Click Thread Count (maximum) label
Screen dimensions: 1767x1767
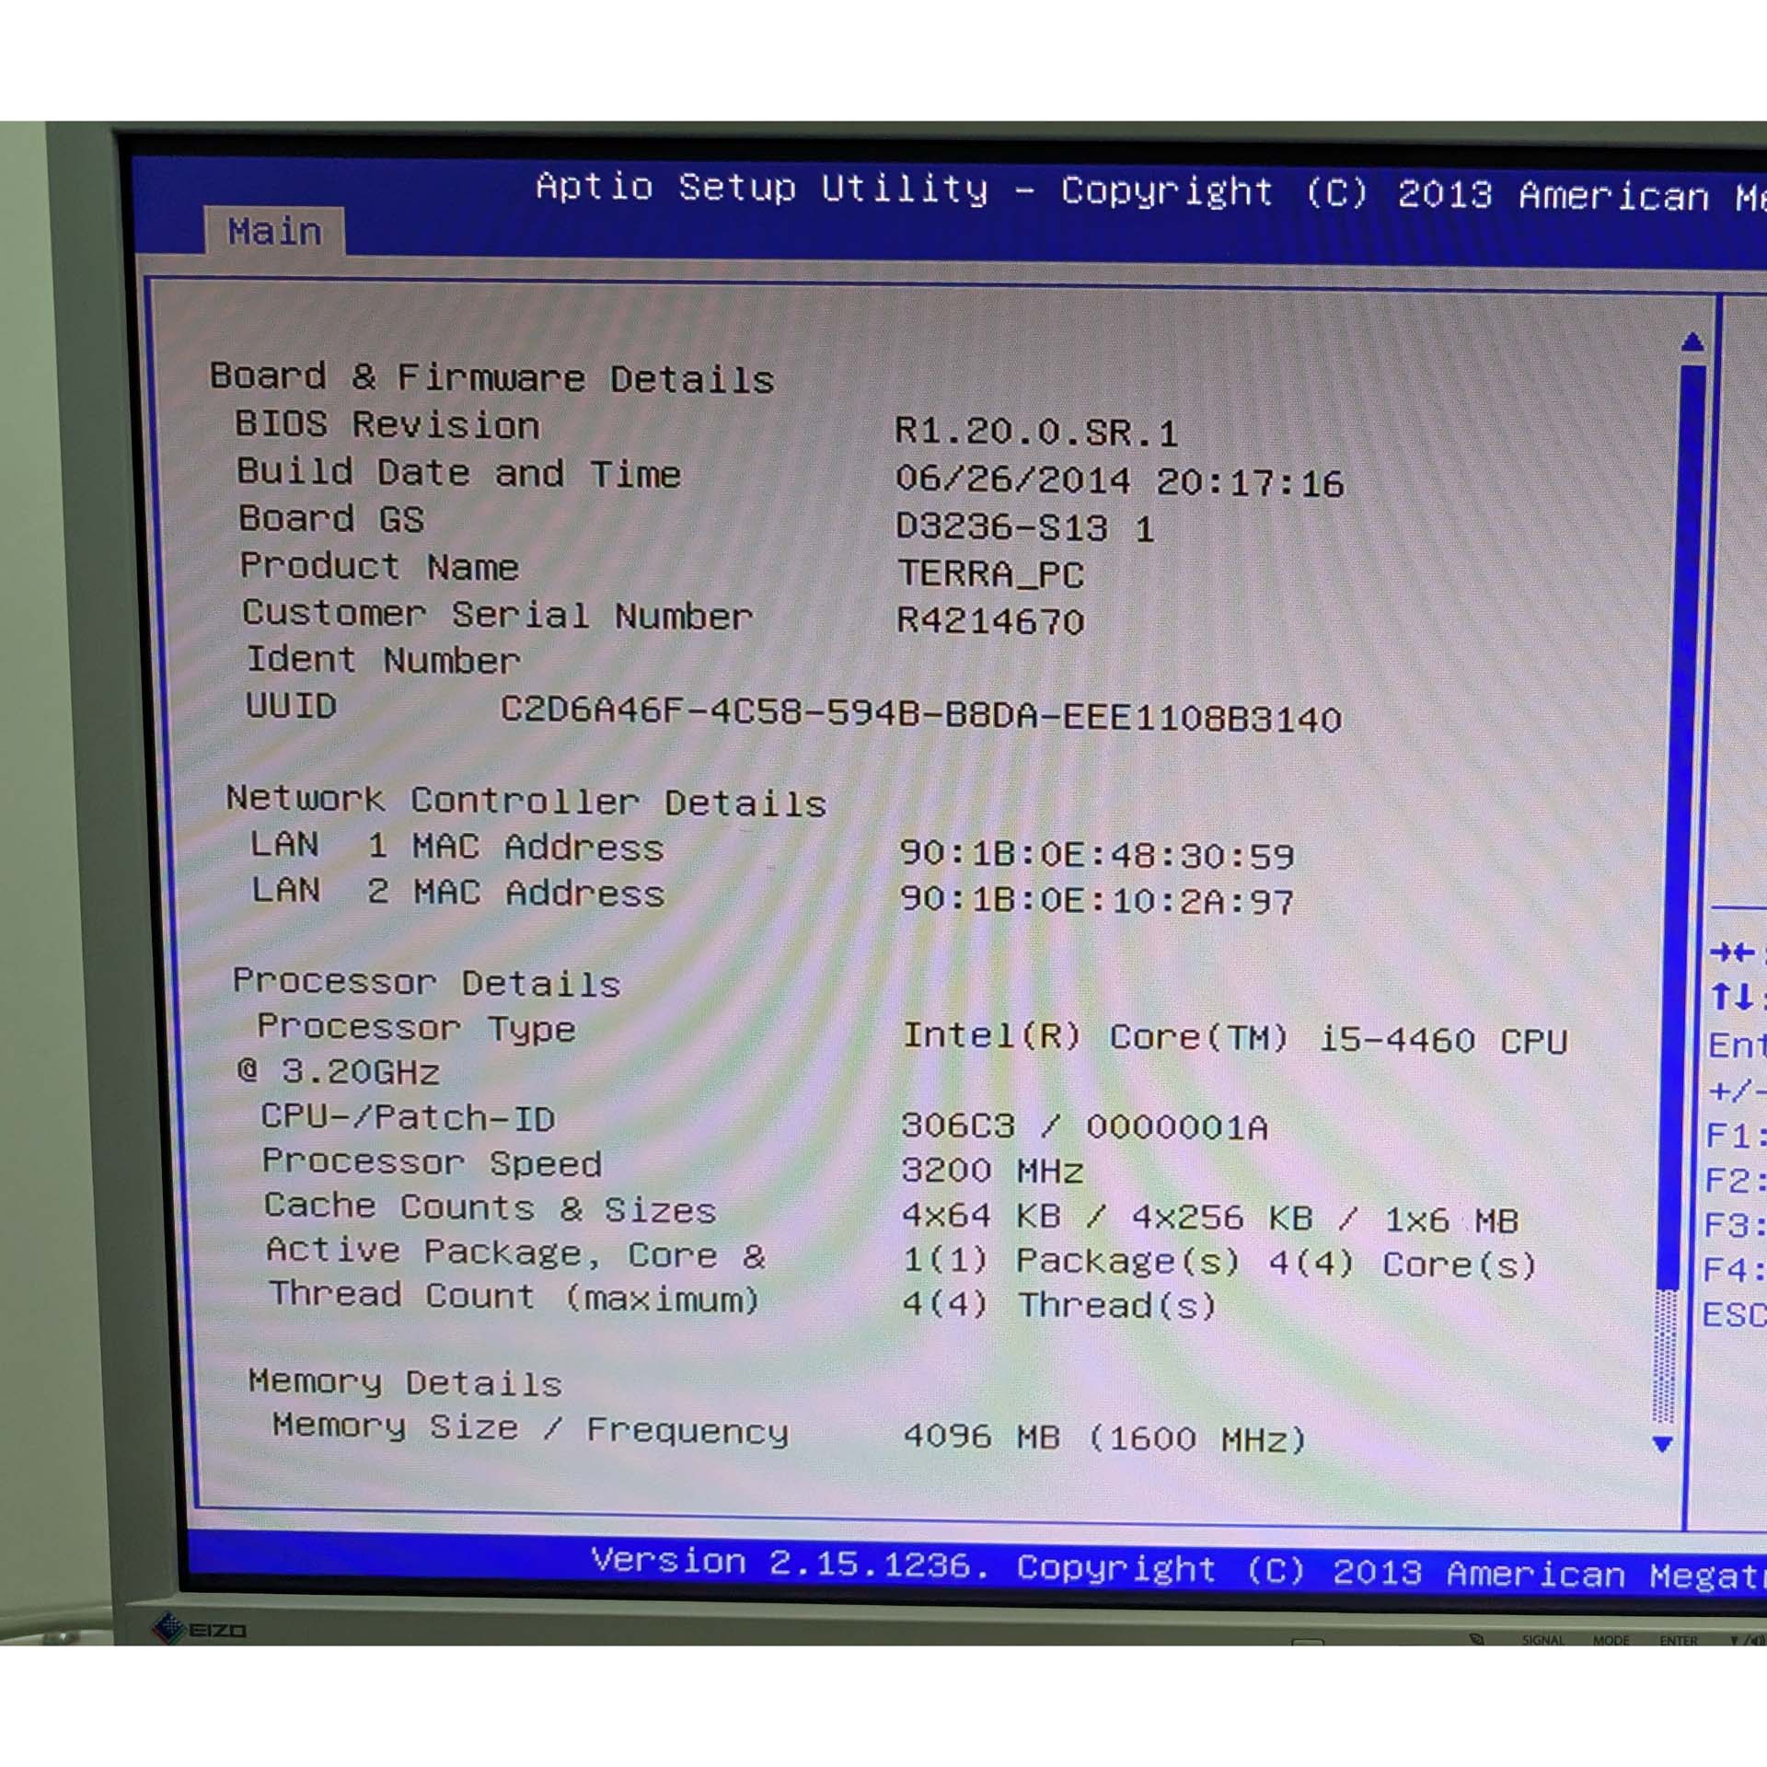pyautogui.click(x=514, y=1297)
